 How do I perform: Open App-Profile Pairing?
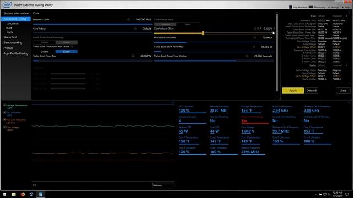[x=16, y=53]
